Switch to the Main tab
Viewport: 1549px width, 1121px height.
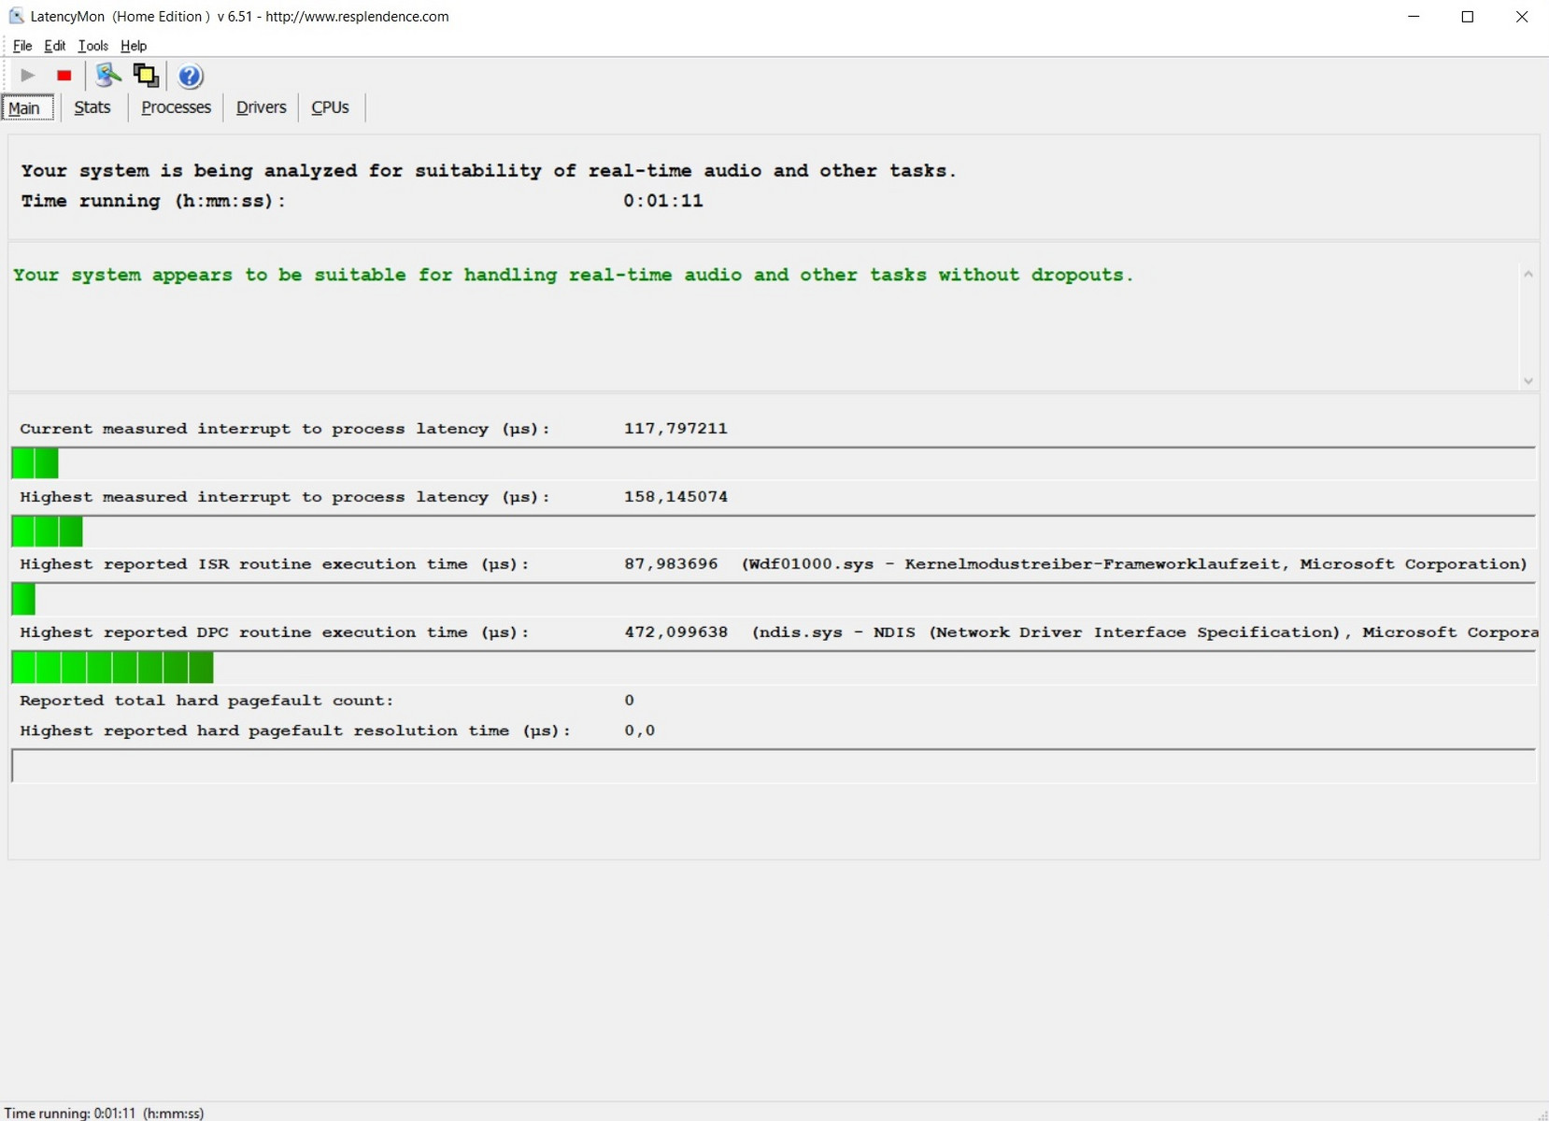27,108
